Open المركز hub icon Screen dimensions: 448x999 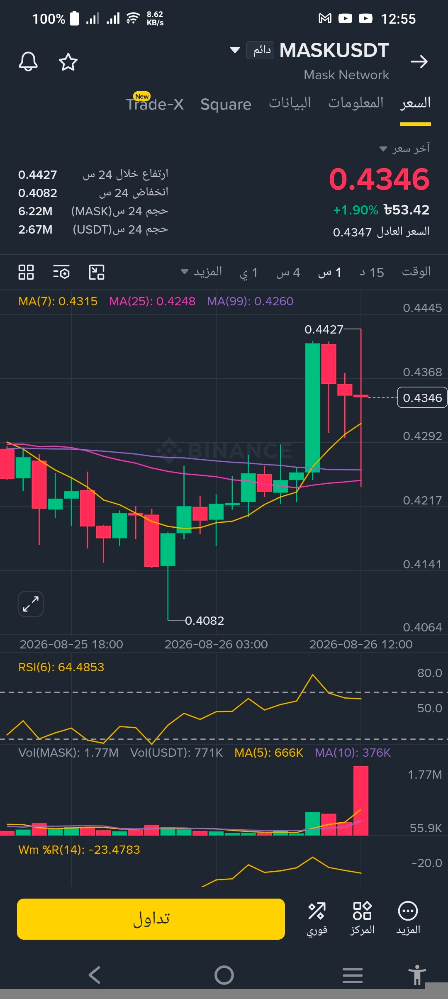[362, 919]
